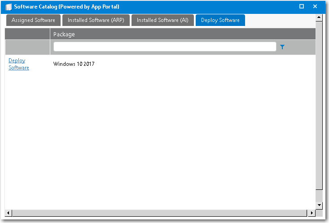Click the Software Catalog title bar text
329x223 pixels.
point(67,7)
